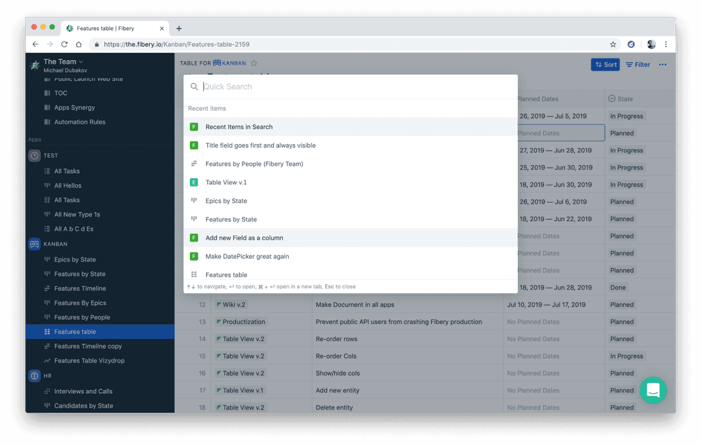Click the TEST app icon in sidebar
Screen dimensions: 701x446
[34, 155]
